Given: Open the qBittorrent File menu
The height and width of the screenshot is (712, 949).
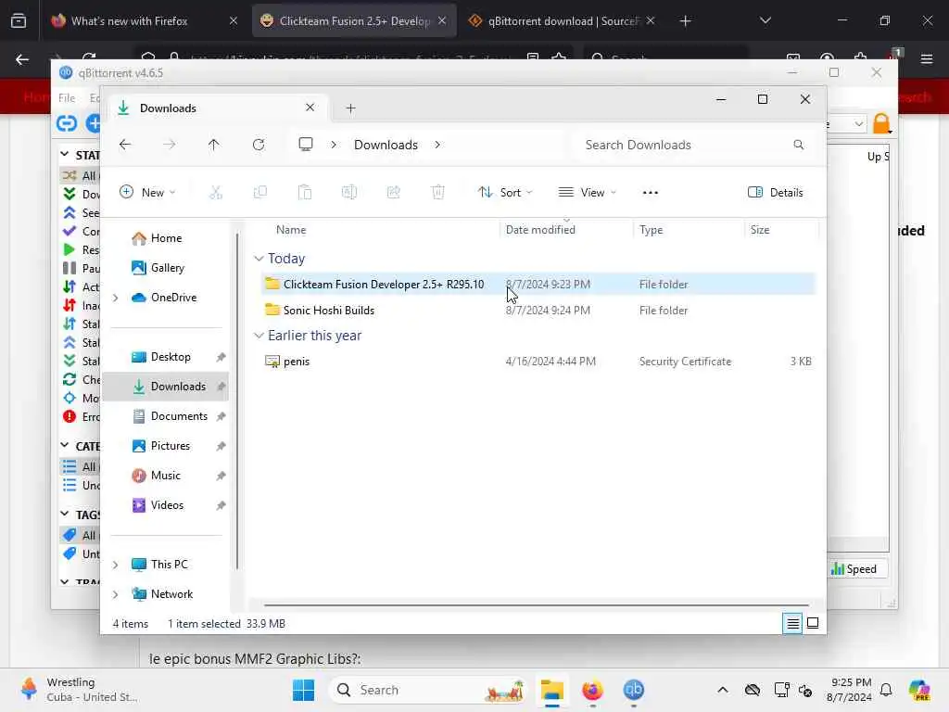Looking at the screenshot, I should coord(67,97).
